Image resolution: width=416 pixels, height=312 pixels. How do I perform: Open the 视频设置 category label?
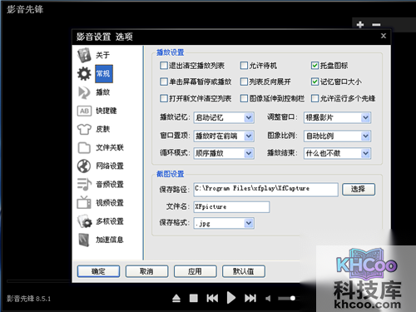[110, 203]
